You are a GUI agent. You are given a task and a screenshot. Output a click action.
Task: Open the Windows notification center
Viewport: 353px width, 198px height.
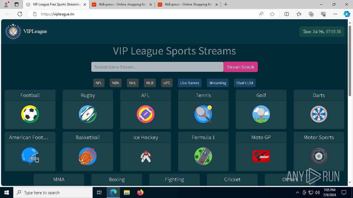(344, 193)
